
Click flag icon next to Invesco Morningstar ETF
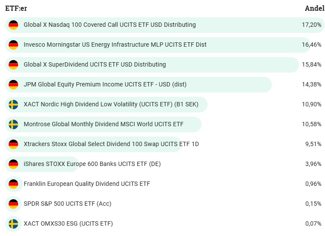pos(13,45)
